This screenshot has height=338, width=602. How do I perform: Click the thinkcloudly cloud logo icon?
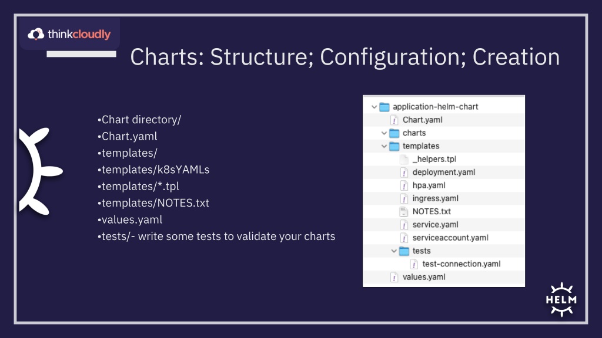[36, 34]
